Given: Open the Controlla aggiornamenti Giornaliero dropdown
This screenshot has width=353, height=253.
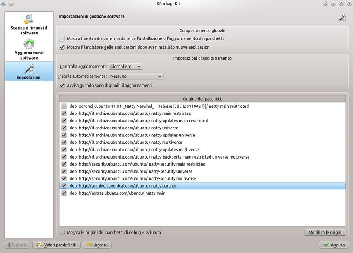Looking at the screenshot, I should tap(126, 66).
